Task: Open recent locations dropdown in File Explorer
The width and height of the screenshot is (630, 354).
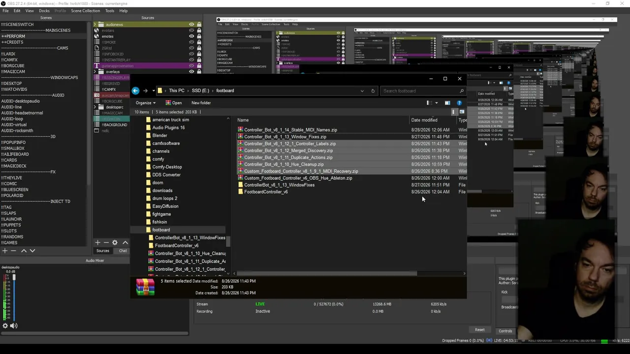Action: 154,90
